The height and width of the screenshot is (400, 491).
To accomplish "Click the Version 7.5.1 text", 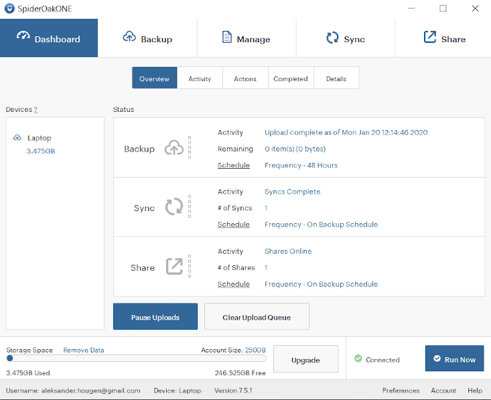I will point(233,391).
